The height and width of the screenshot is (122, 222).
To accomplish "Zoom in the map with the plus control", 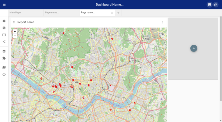I will pyautogui.click(x=15, y=31).
